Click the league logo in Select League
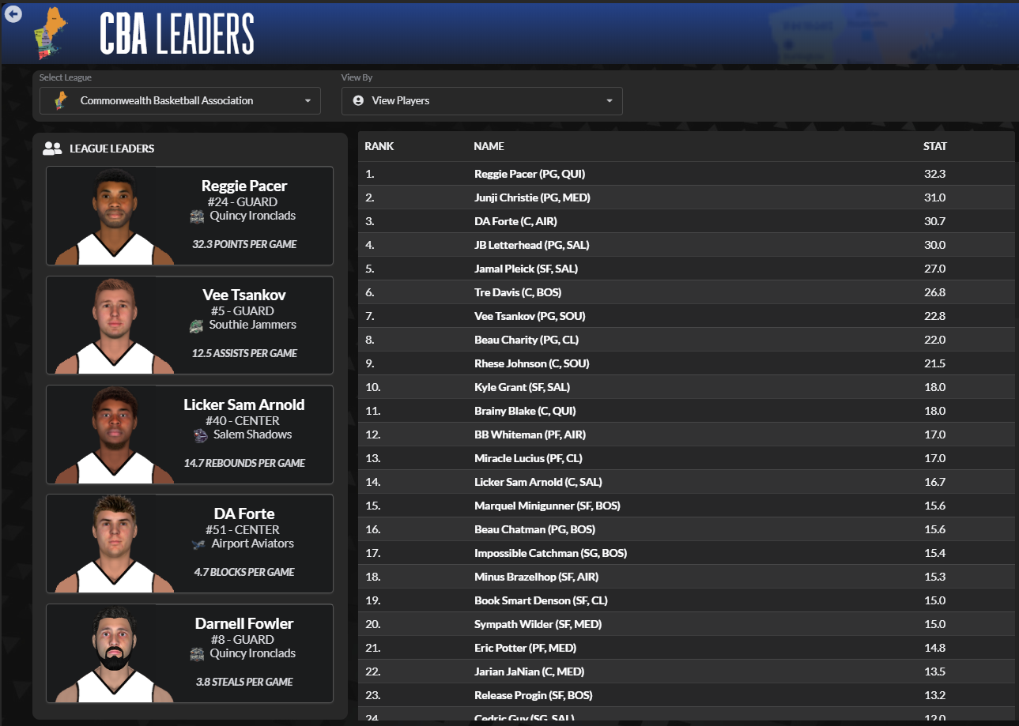Viewport: 1019px width, 726px height. 60,101
